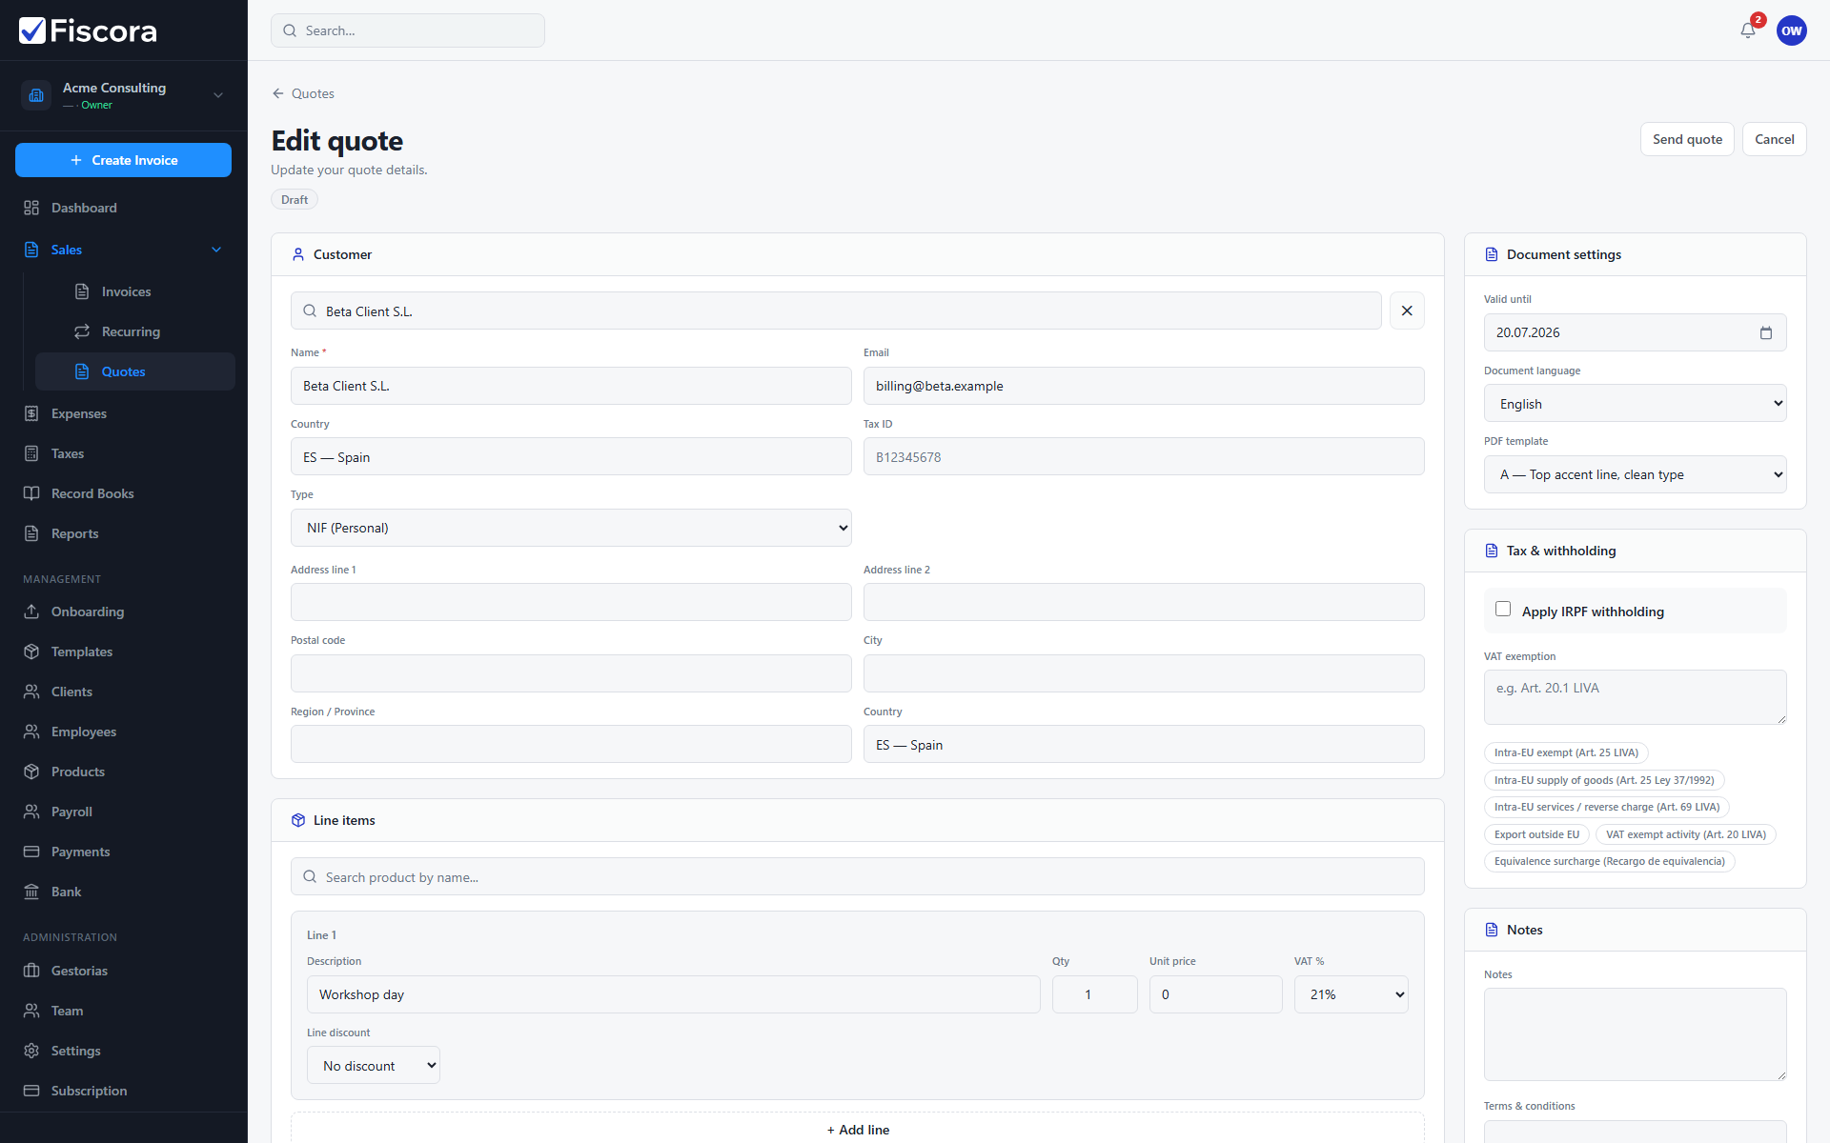Viewport: 1830px width, 1143px height.
Task: Focus the top Search field
Action: [x=408, y=30]
